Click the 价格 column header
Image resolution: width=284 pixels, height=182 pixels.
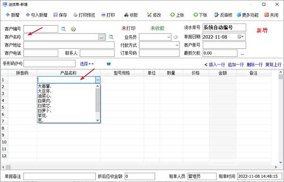pyautogui.click(x=196, y=73)
